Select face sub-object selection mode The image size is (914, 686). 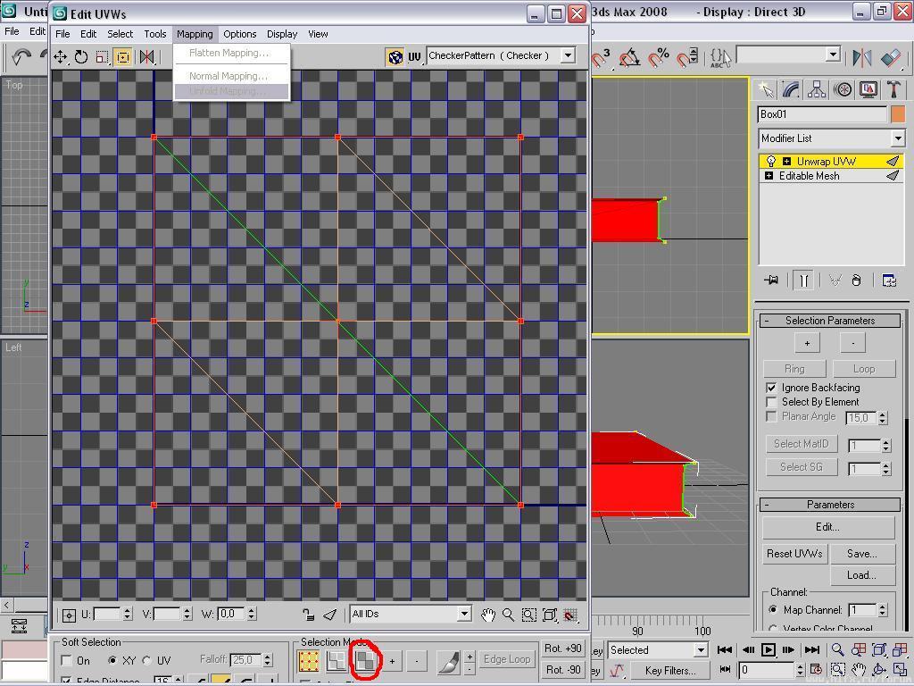[364, 660]
